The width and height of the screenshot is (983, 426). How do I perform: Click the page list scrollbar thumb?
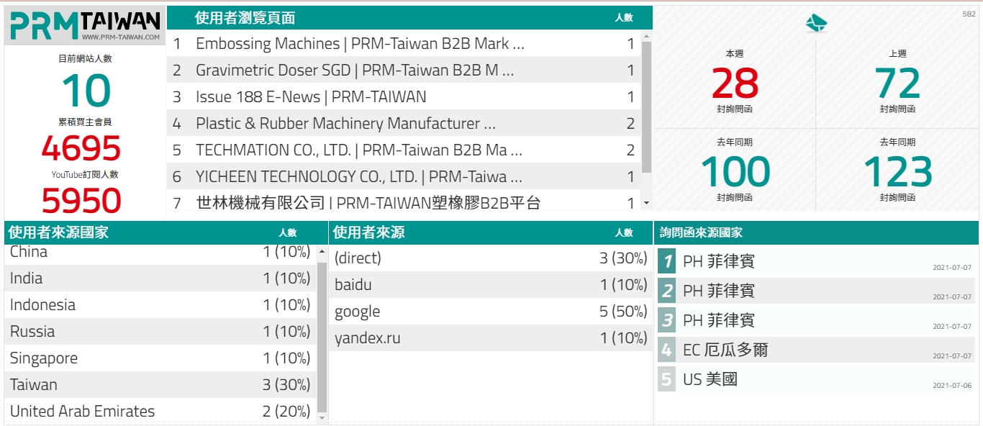tap(646, 107)
